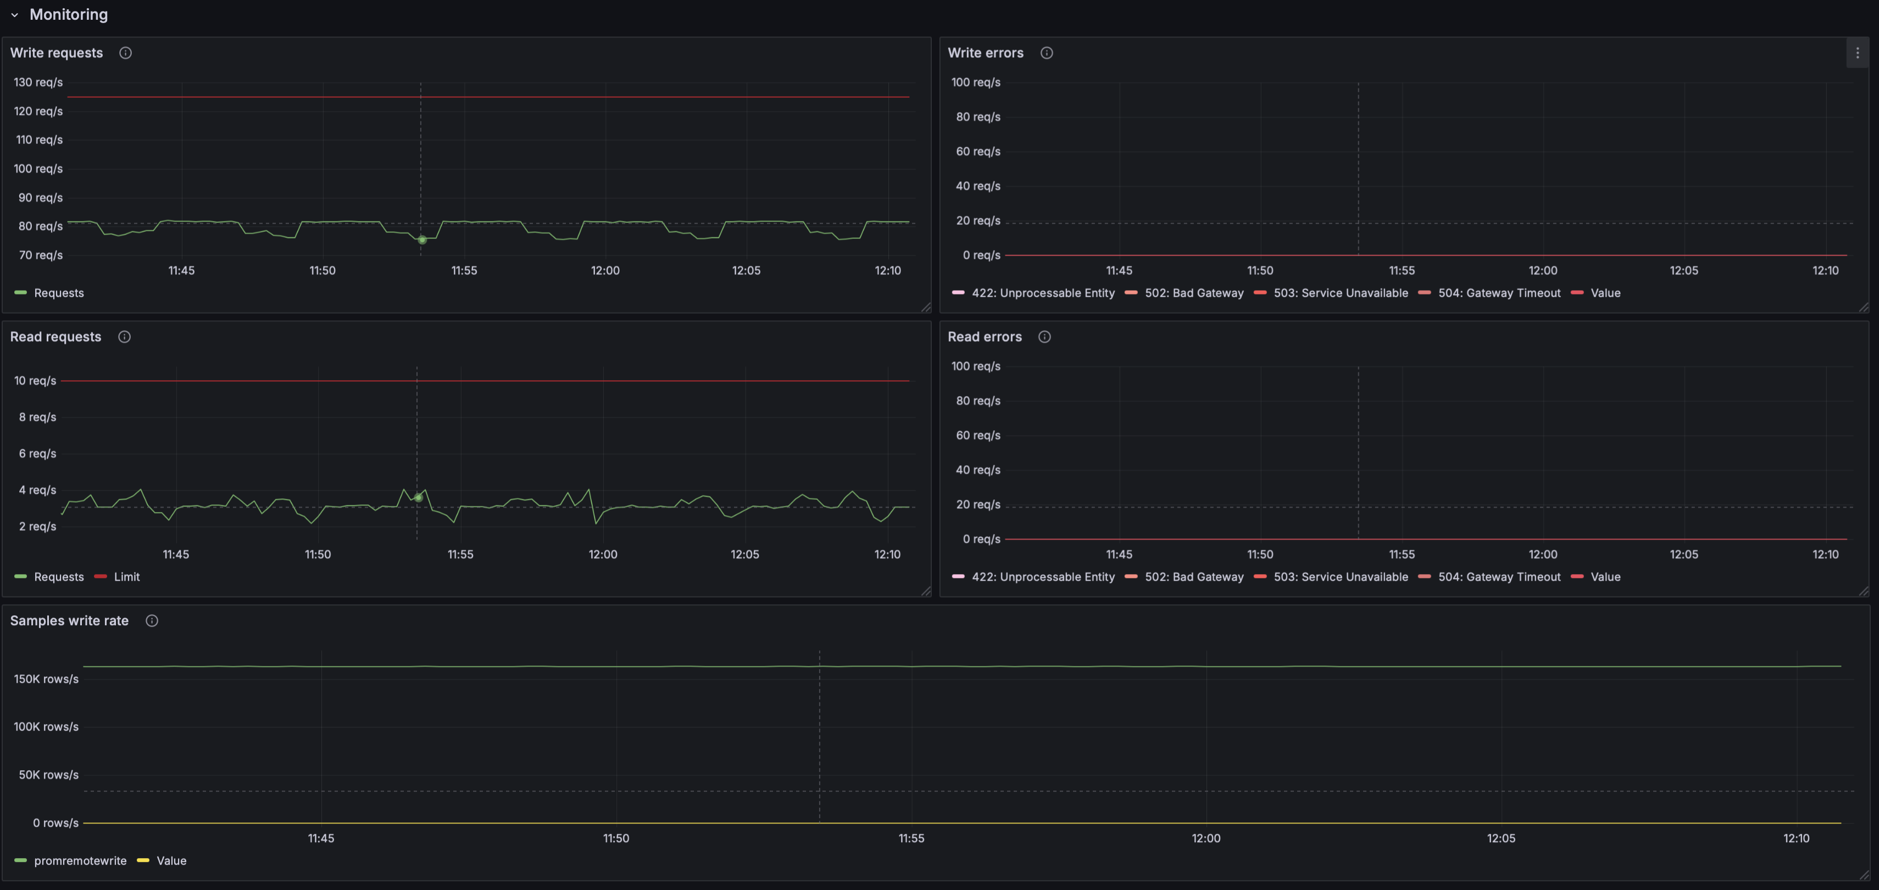Image resolution: width=1879 pixels, height=890 pixels.
Task: Toggle Limit series in Read requests legend
Action: coord(127,576)
